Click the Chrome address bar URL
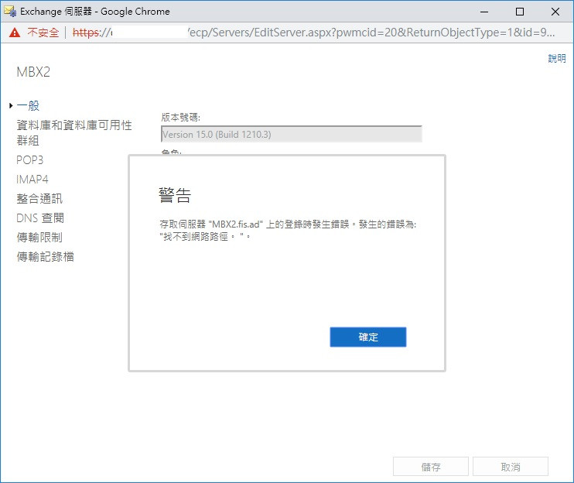Viewport: 574px width, 483px height. point(314,33)
